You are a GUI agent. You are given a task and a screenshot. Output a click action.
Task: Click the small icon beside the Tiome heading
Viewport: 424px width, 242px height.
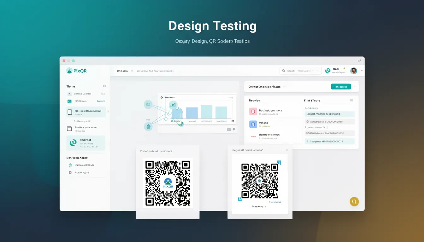tap(104, 86)
